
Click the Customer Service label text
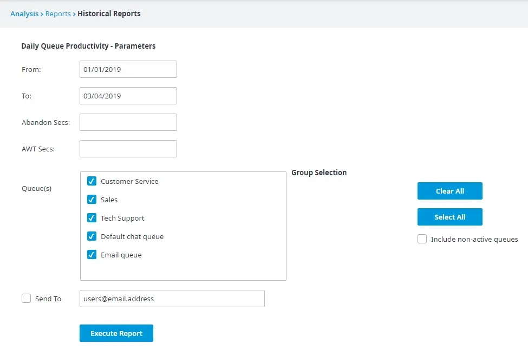129,182
